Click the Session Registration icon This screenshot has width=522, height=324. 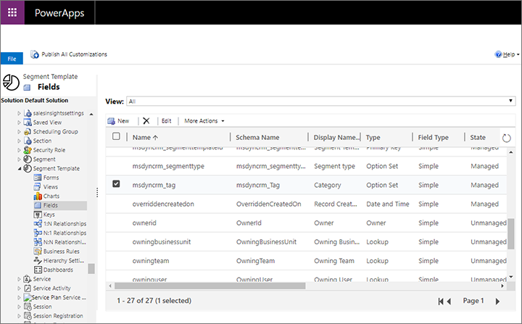click(x=28, y=316)
